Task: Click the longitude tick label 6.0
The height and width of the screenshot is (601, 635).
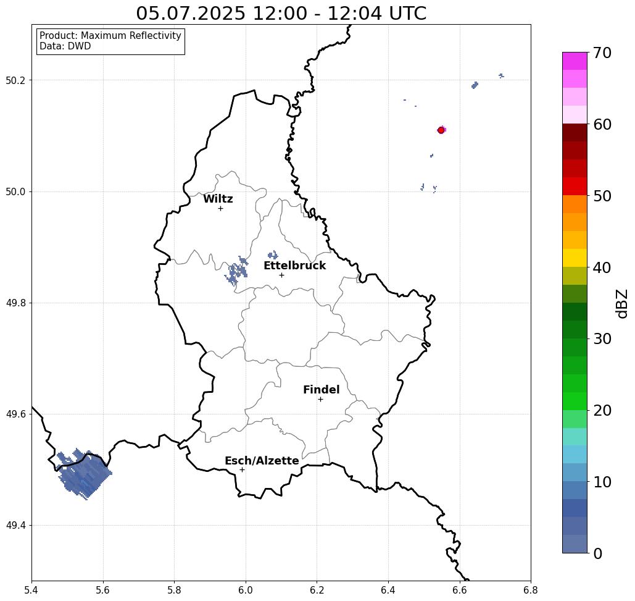Action: [x=246, y=590]
